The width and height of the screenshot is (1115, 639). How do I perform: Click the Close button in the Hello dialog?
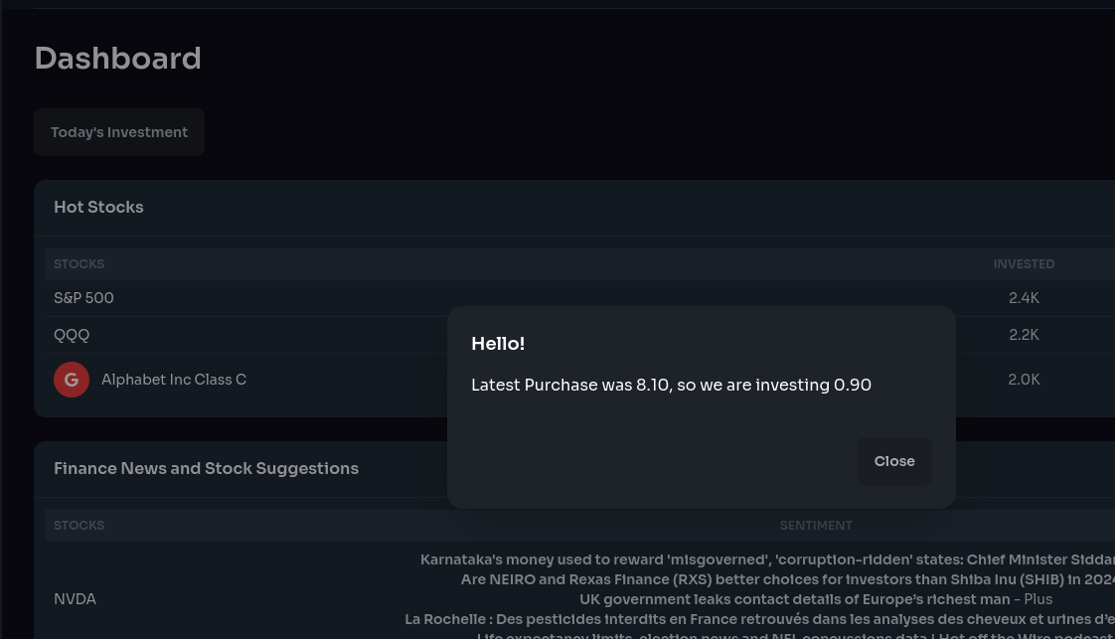click(894, 461)
